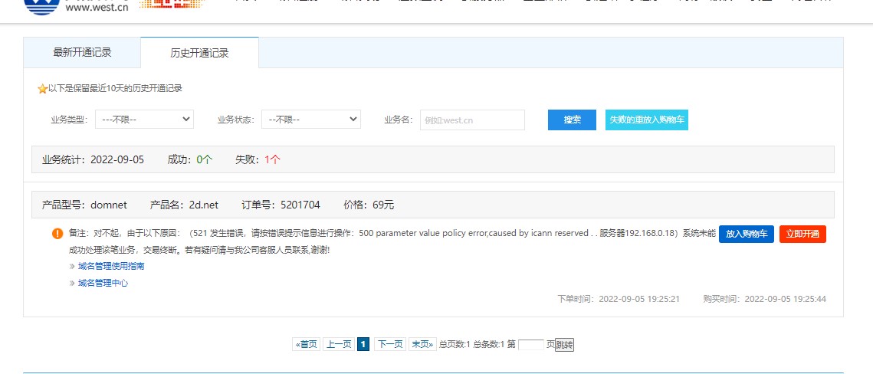Click the star icon beside the 10-day notice
The image size is (873, 374).
pos(42,89)
